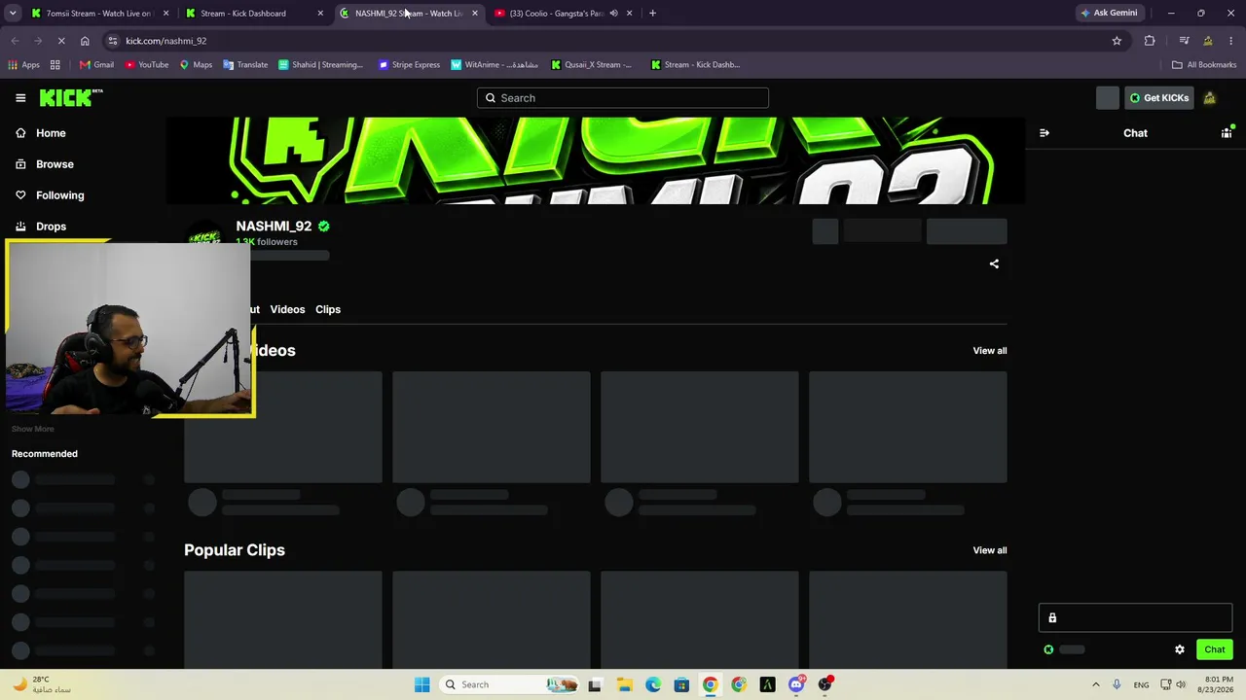Open Task View on the taskbar
Screen dimensions: 1246x700
[595, 684]
